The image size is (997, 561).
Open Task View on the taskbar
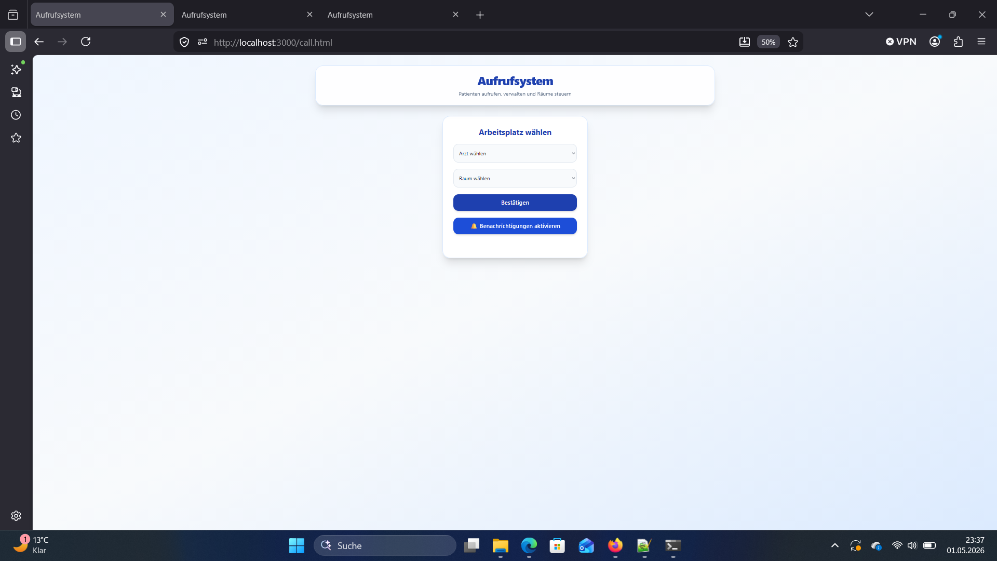click(x=471, y=545)
